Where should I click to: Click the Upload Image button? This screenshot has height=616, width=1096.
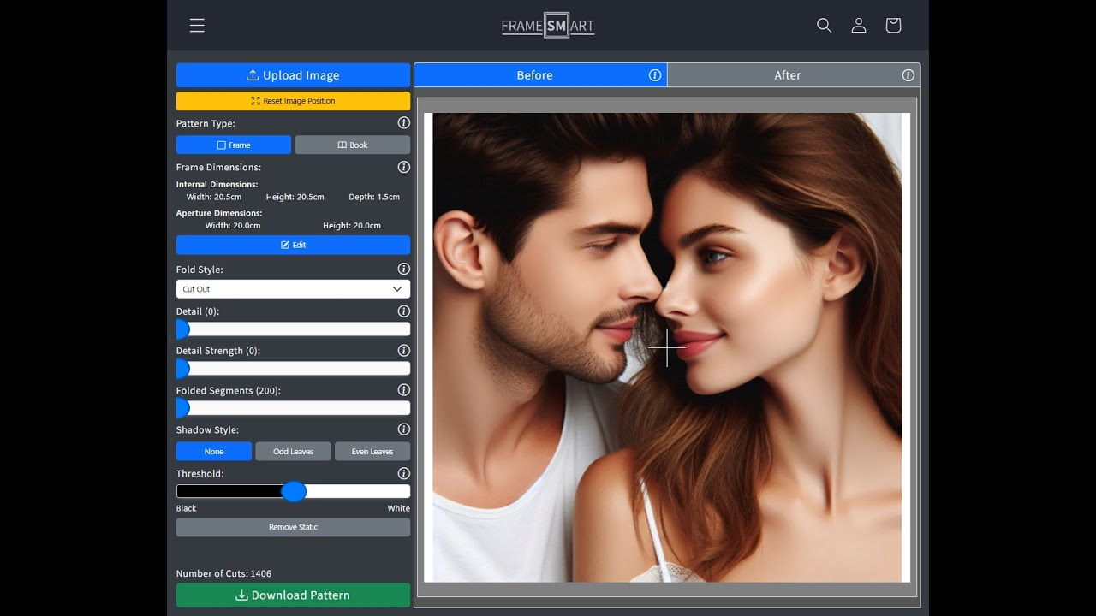click(x=293, y=75)
